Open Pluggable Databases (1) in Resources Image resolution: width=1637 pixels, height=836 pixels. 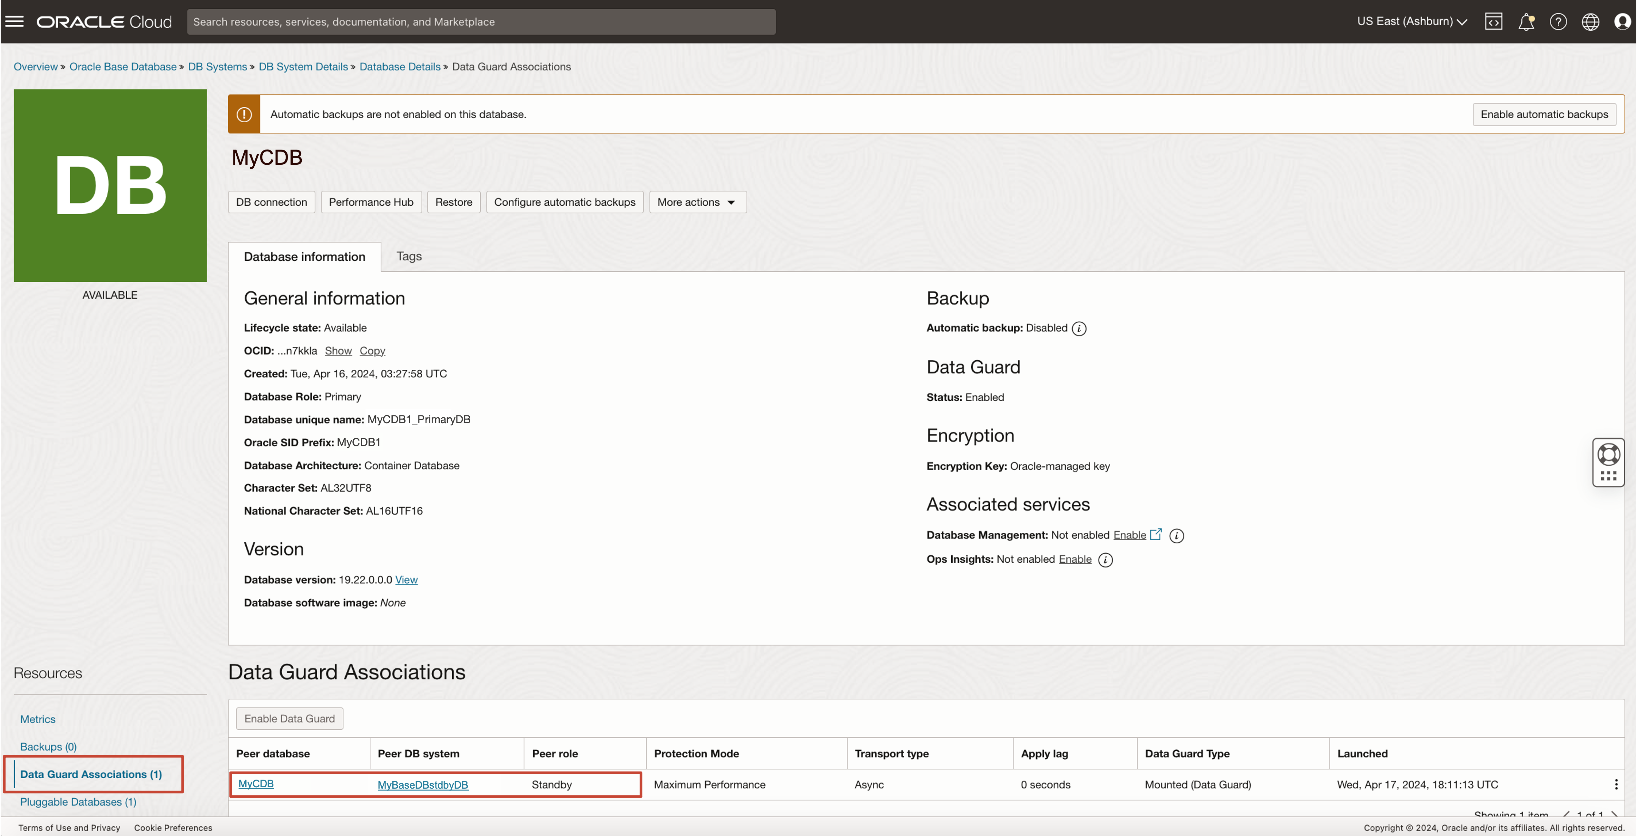tap(78, 802)
